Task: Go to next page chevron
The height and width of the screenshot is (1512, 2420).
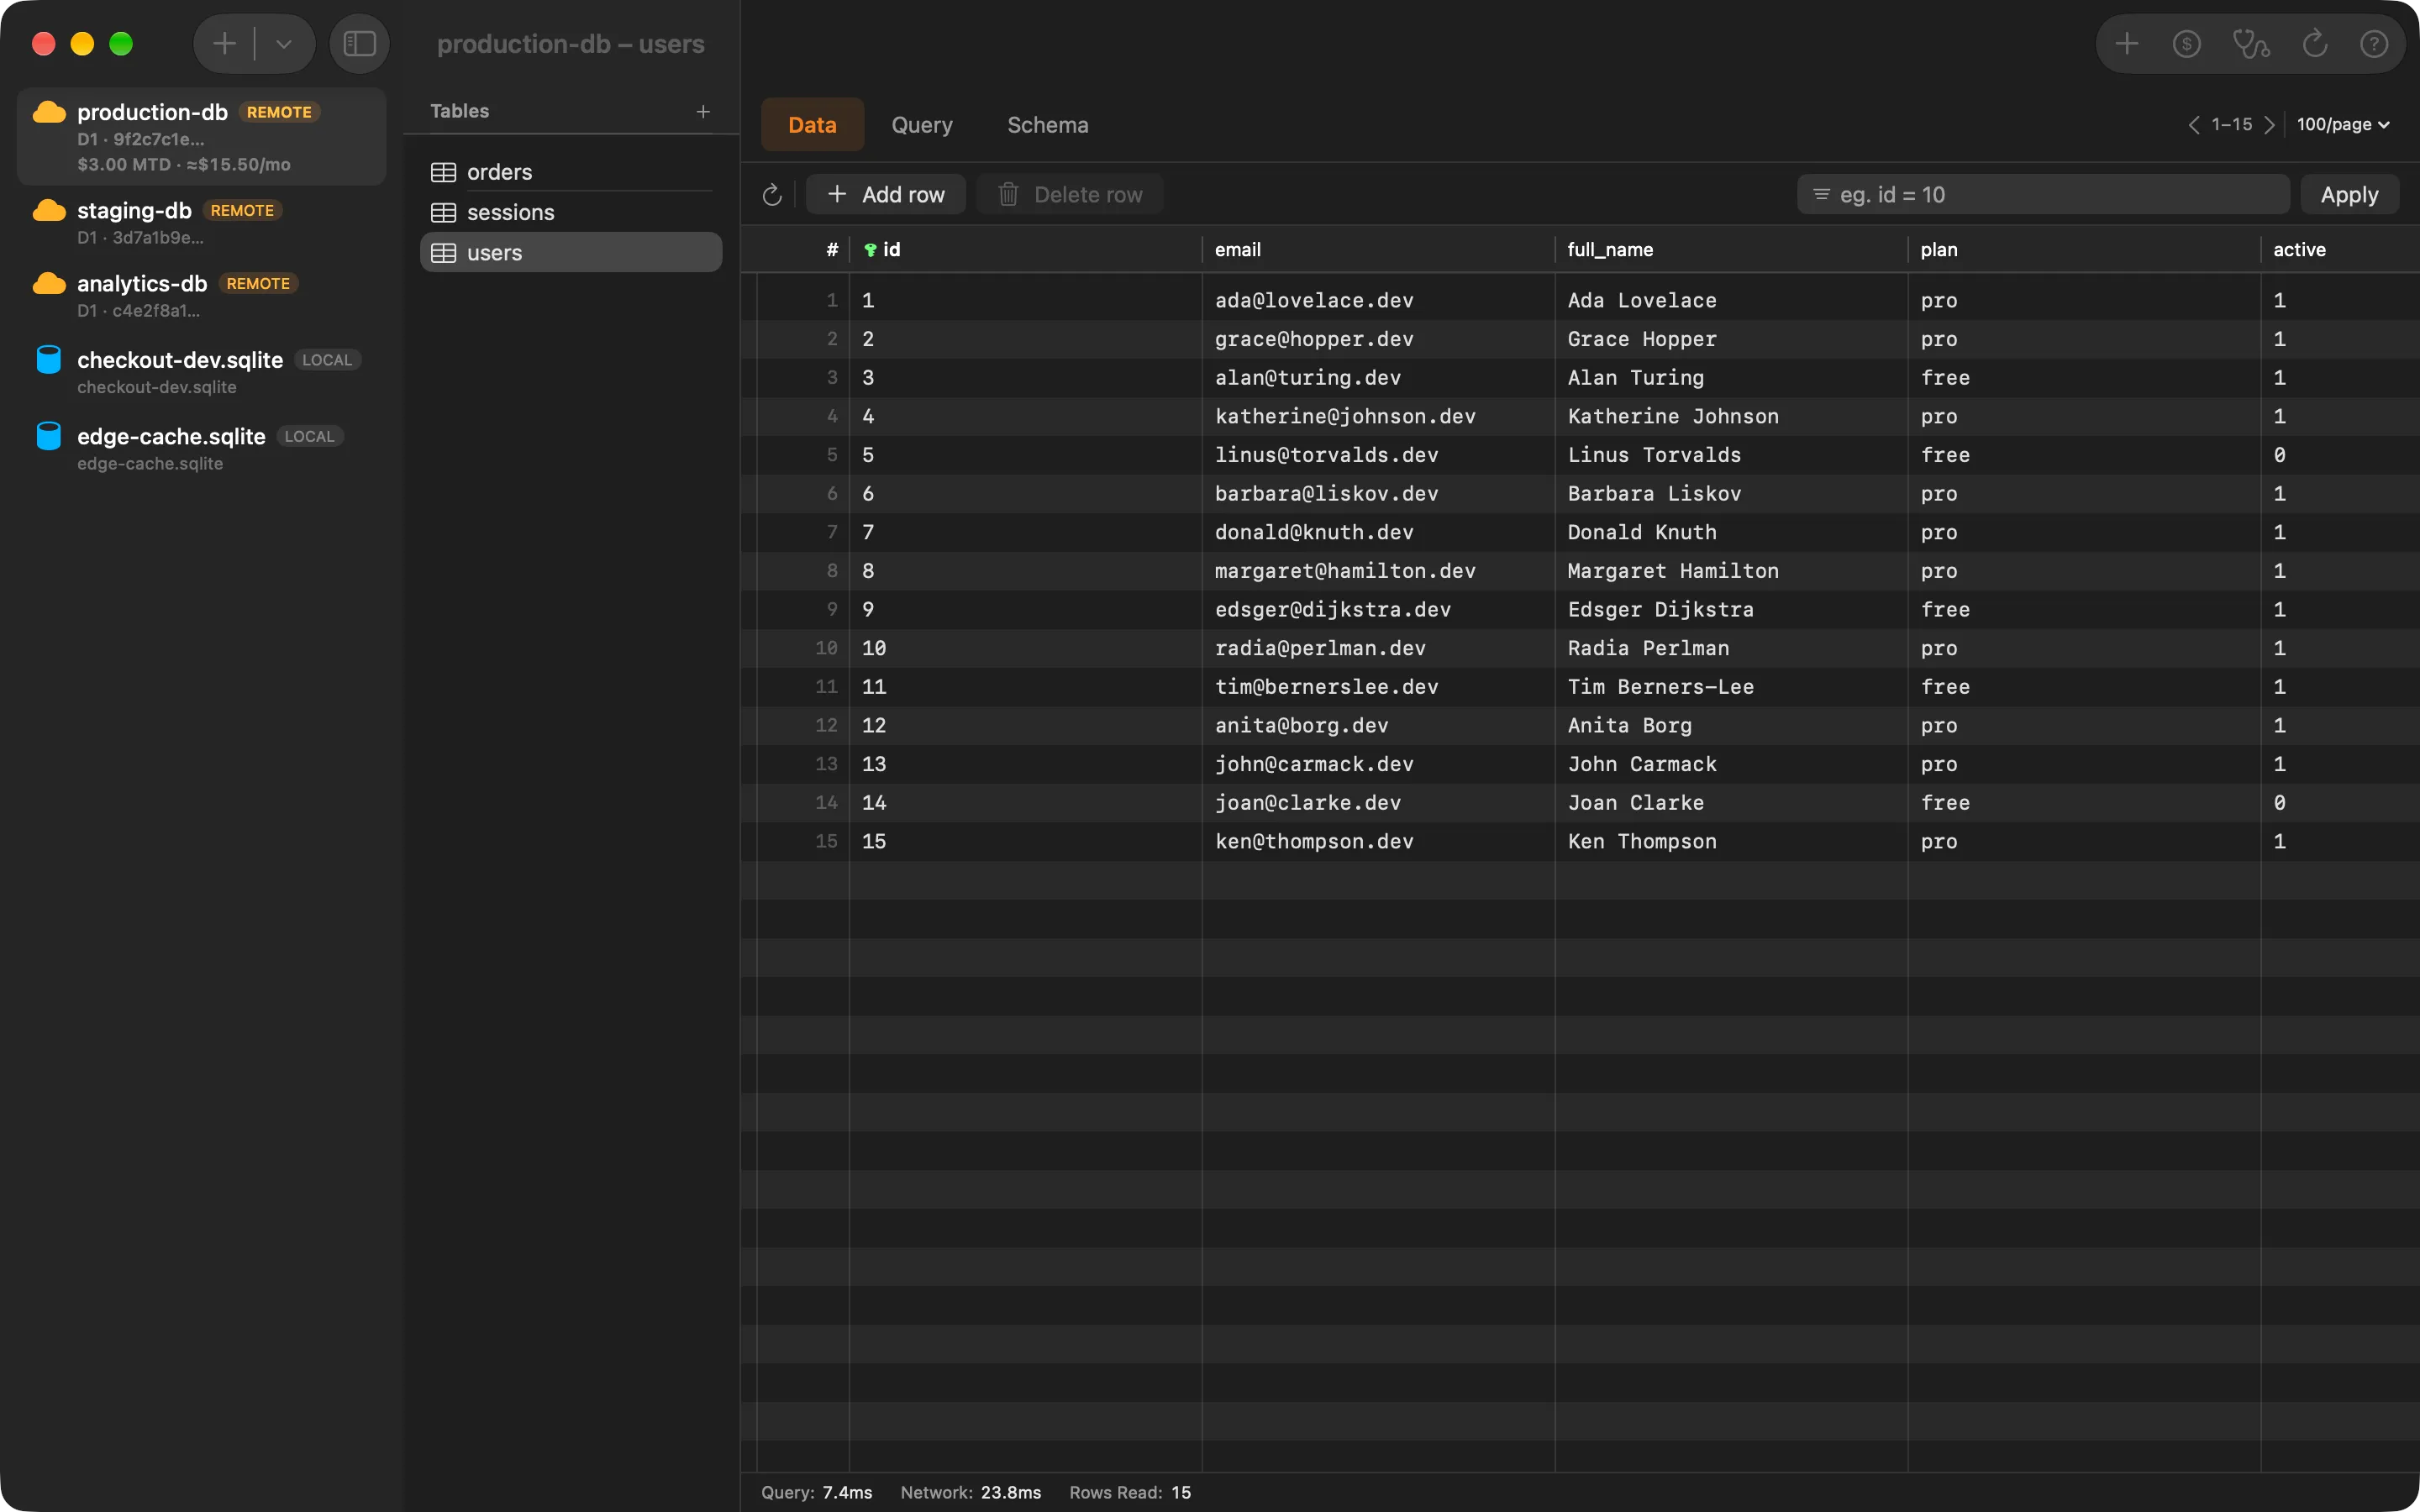Action: 2269,125
